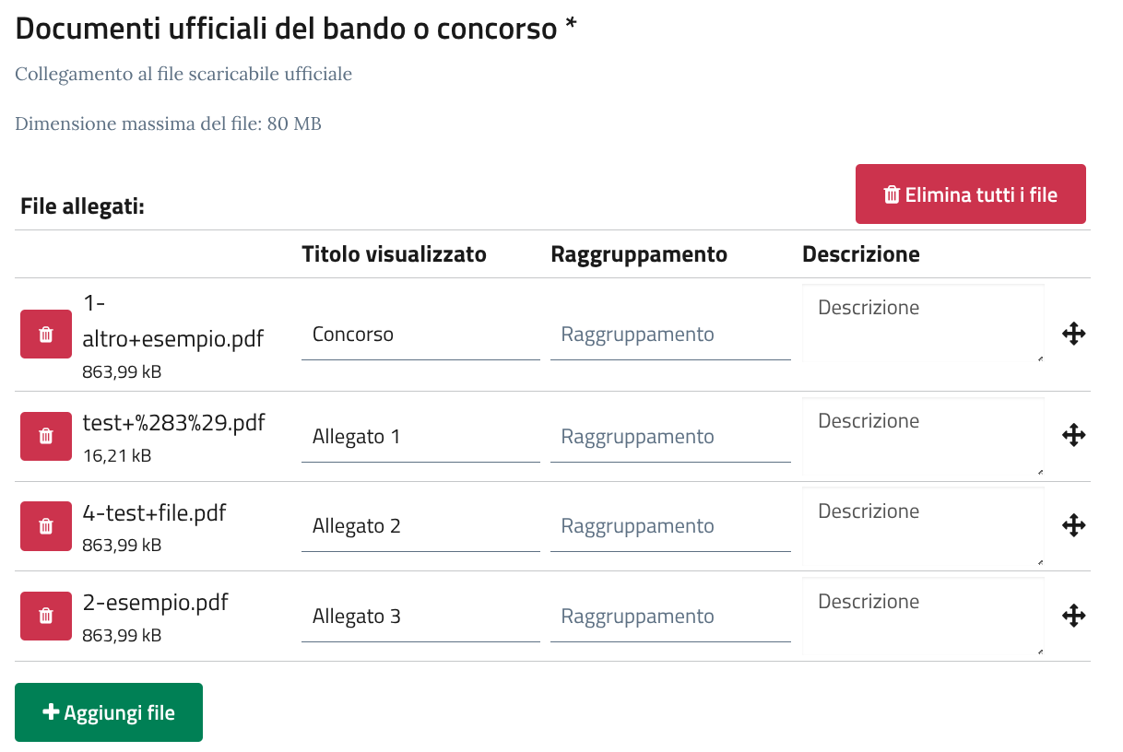
Task: Select the Allegato 3 title input
Action: (420, 617)
